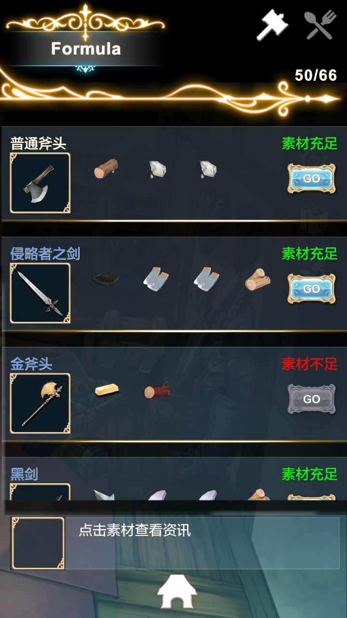Tap the wood log material in 普通斧头 recipe
Viewport: 347px width, 618px height.
pyautogui.click(x=106, y=169)
